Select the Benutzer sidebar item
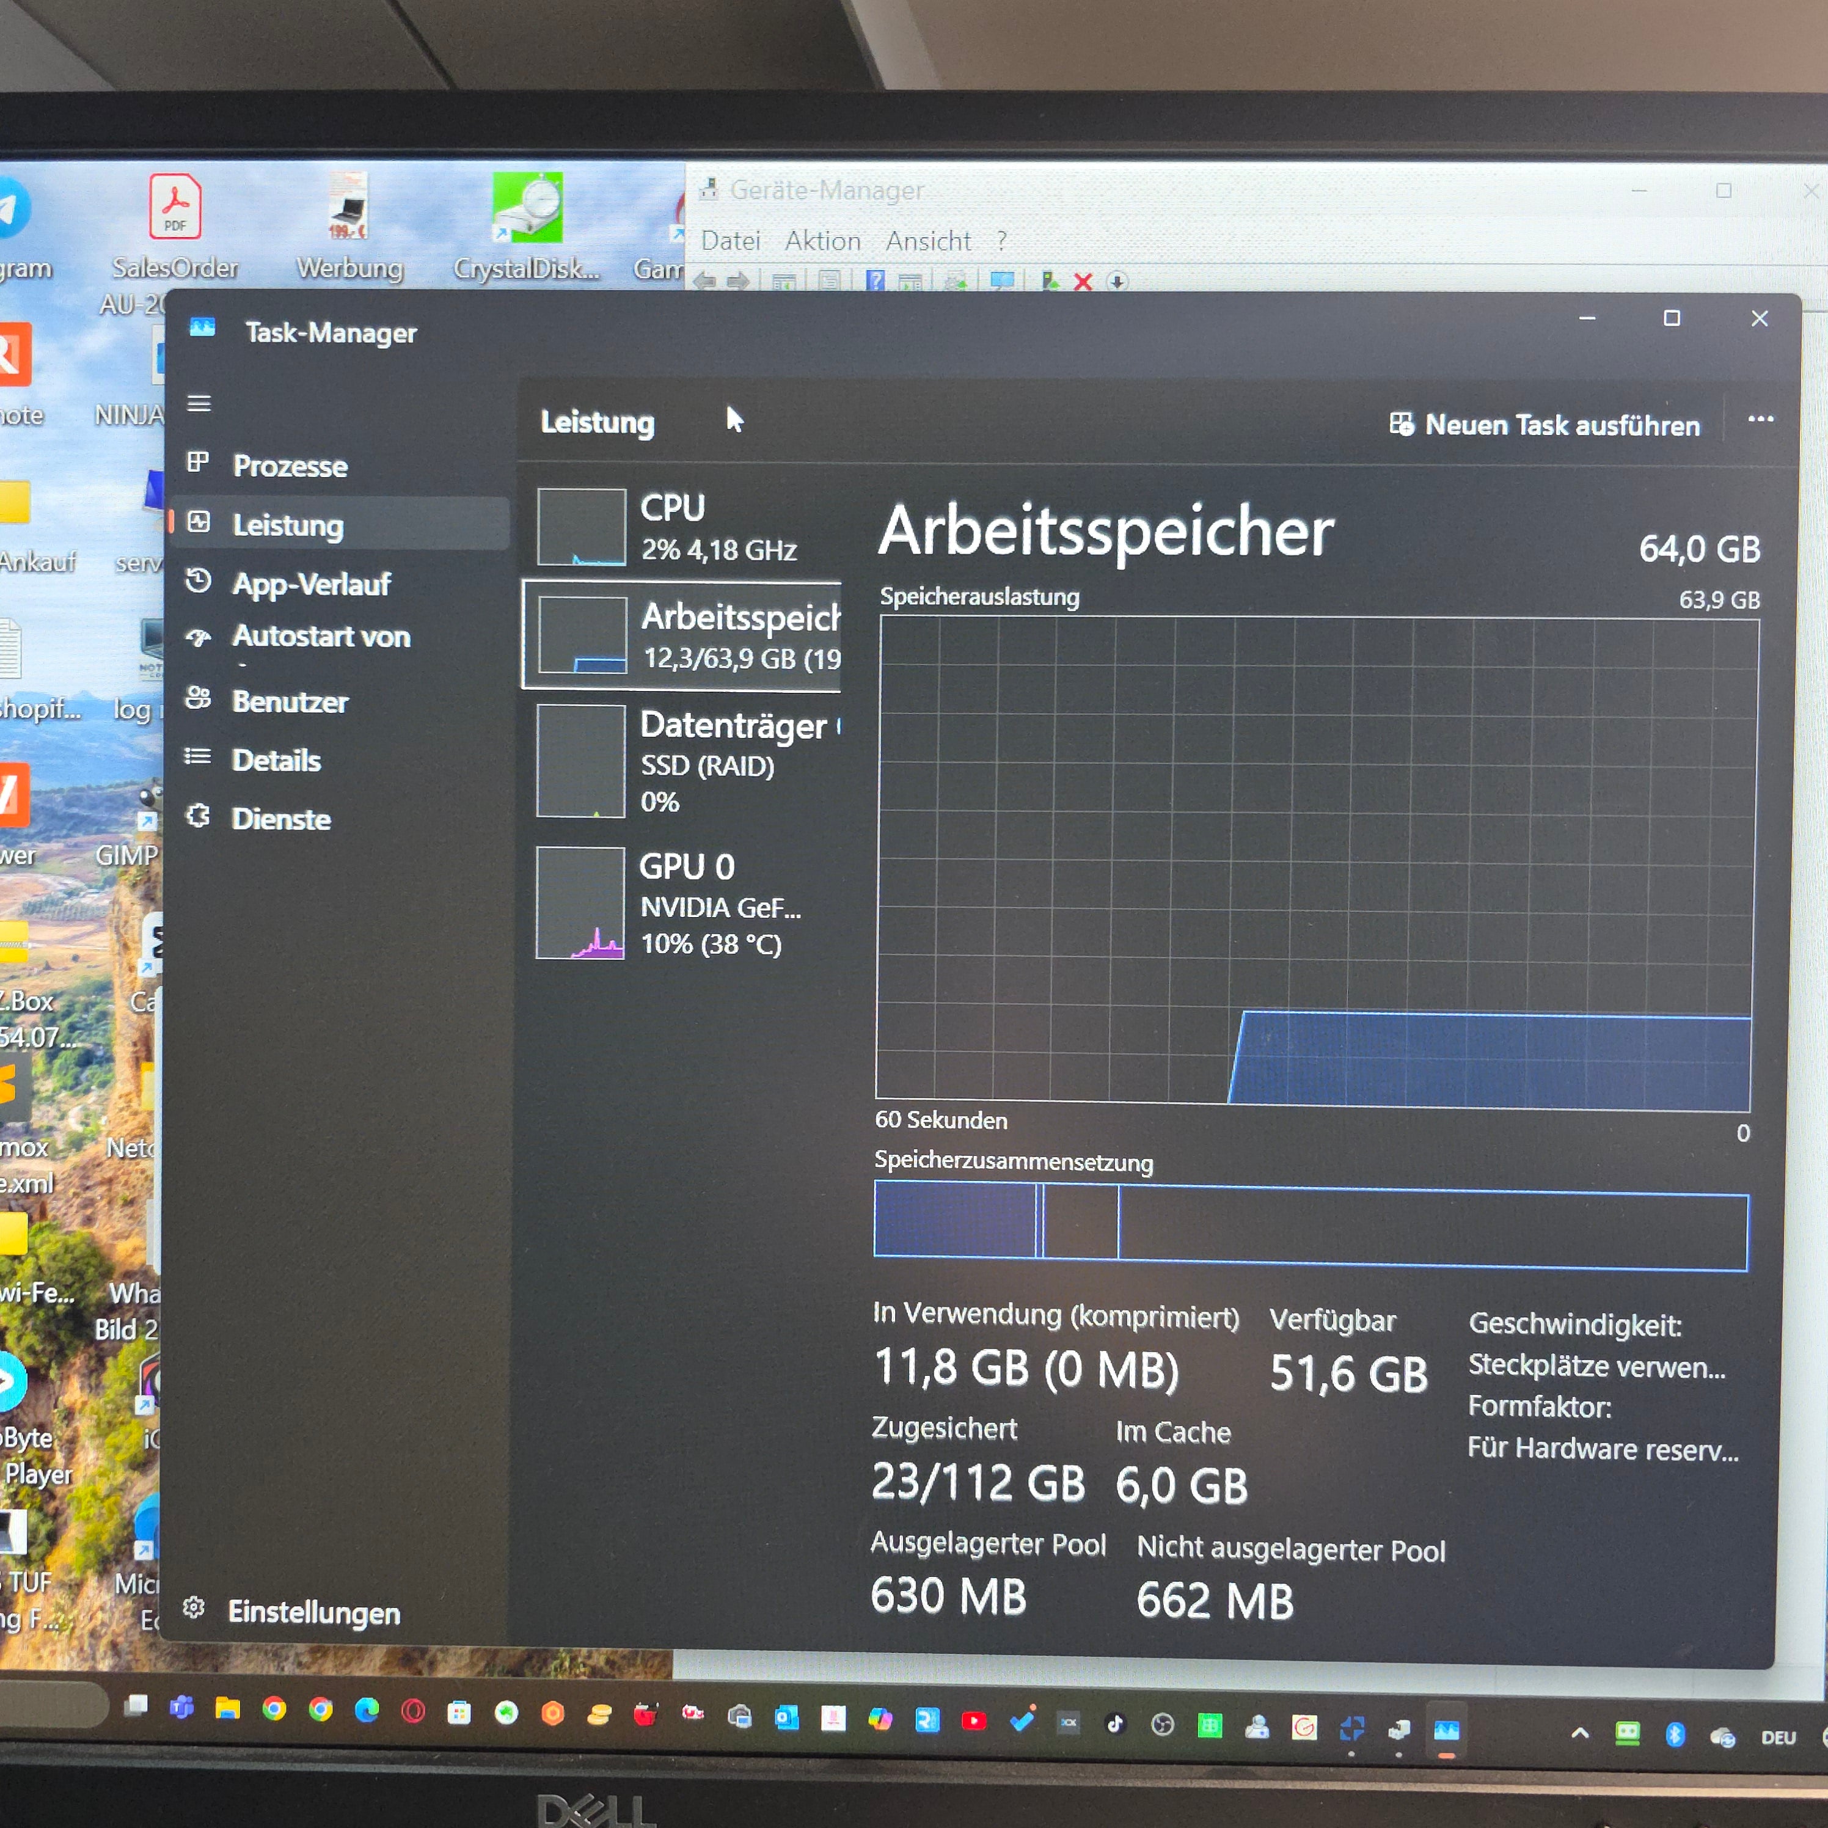This screenshot has width=1828, height=1828. (x=290, y=701)
